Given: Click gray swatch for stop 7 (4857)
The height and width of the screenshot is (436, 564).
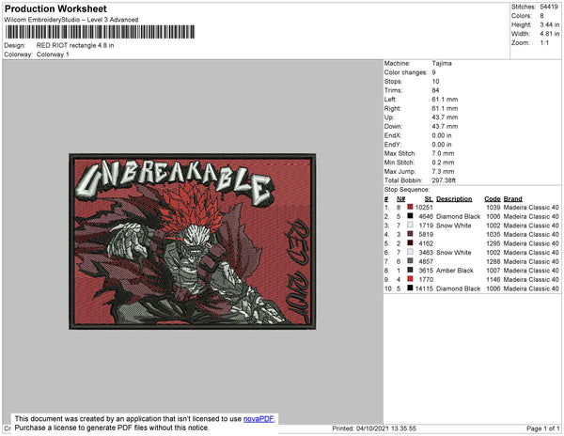Looking at the screenshot, I should tap(410, 261).
